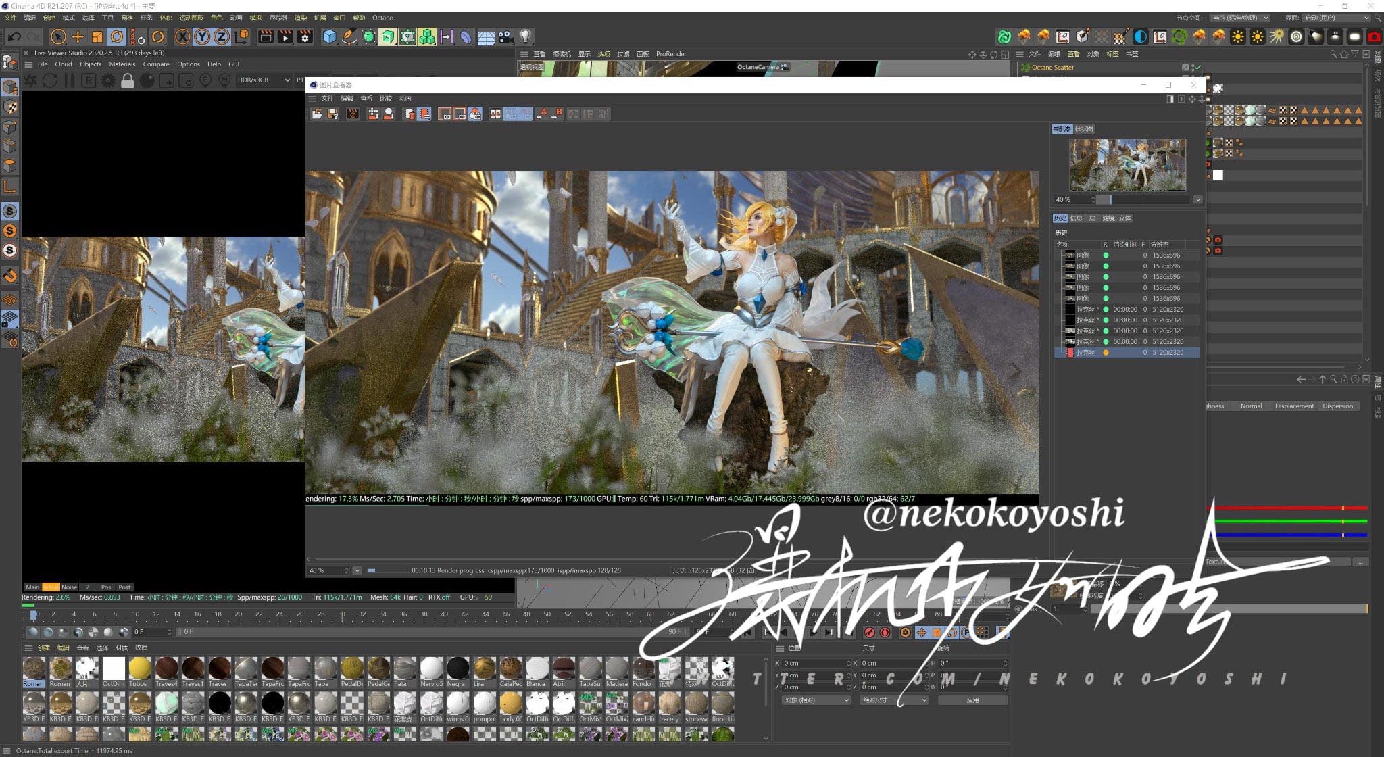The image size is (1384, 757).
Task: Open the HDR/sRGB dropdown in Live Viewer
Action: (264, 80)
